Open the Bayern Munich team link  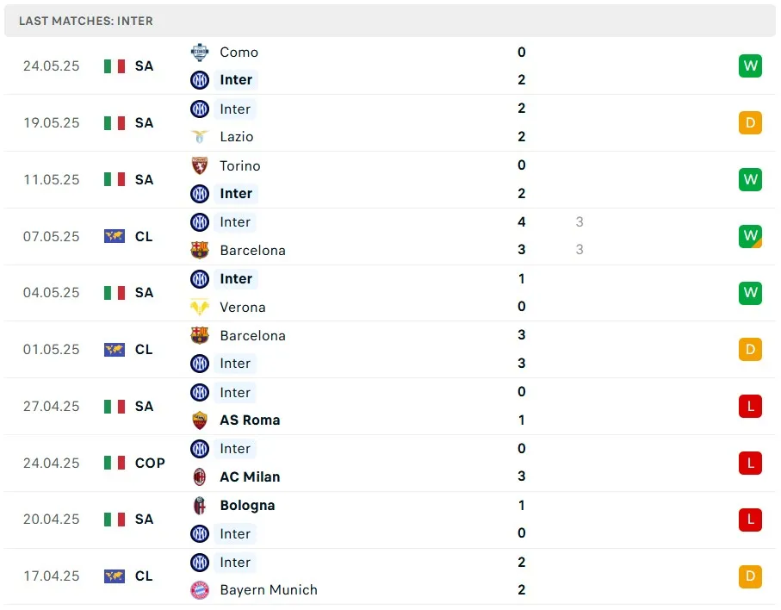[268, 590]
